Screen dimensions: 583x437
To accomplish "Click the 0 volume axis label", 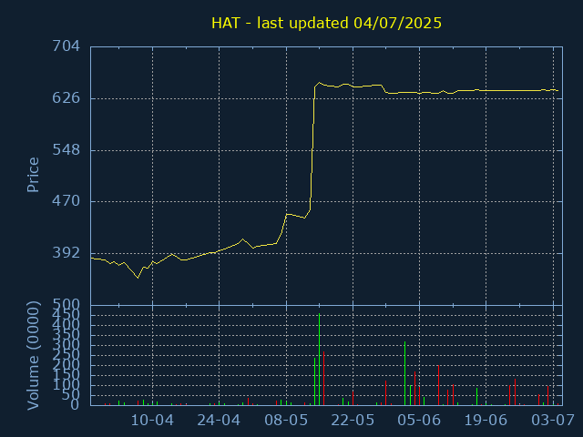I will click(x=75, y=404).
